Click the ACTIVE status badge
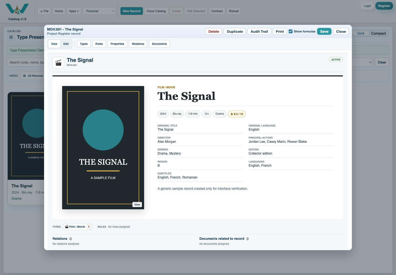Screen dimensions: 396x275 (336, 59)
